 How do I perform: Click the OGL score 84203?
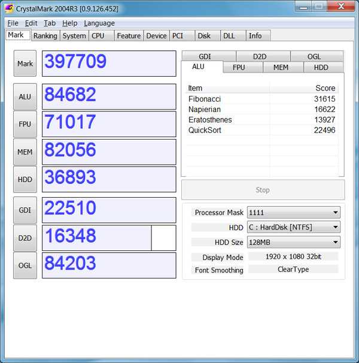click(109, 265)
